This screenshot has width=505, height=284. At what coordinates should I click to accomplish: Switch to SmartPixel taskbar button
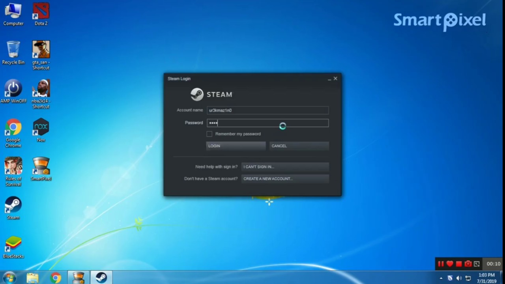click(79, 278)
